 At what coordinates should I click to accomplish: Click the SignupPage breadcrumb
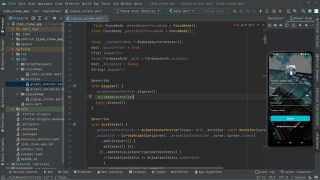click(51, 11)
